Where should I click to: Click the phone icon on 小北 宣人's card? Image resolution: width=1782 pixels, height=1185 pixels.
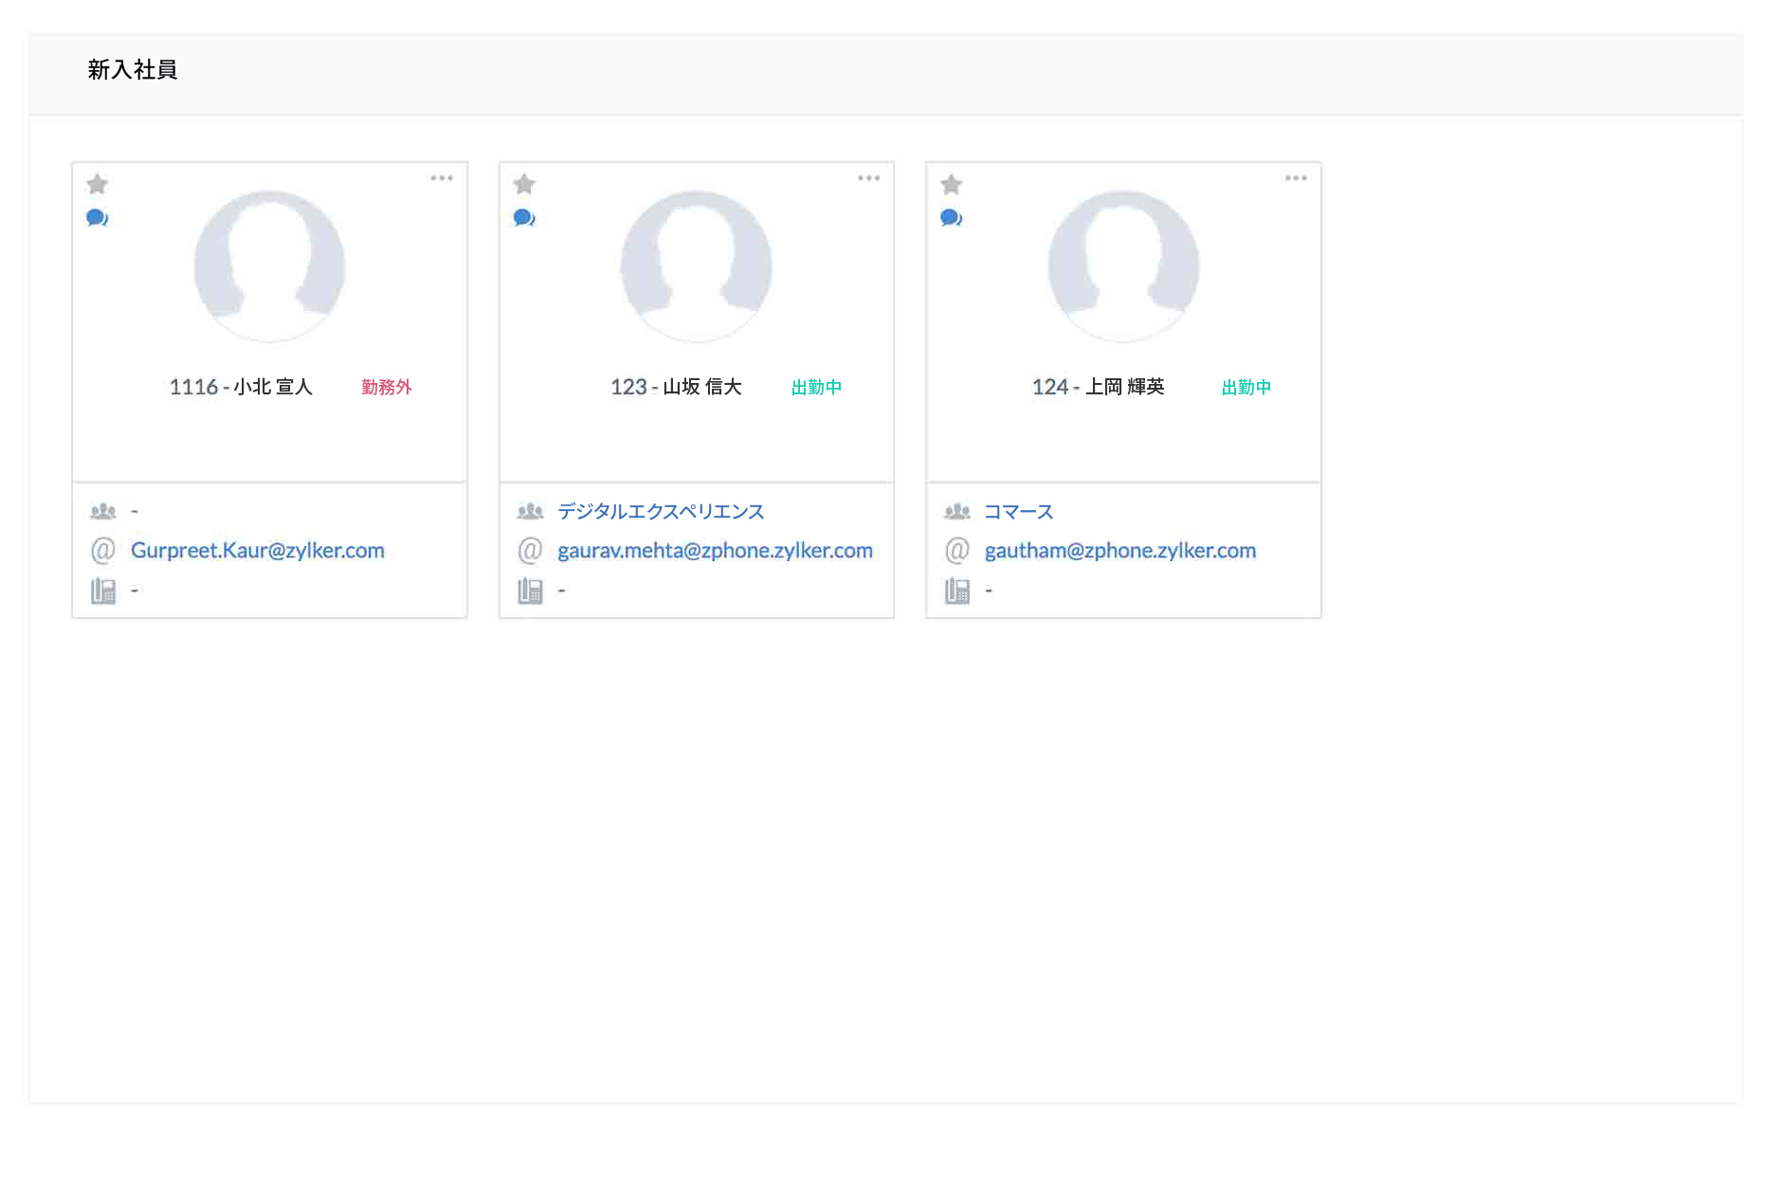tap(103, 589)
